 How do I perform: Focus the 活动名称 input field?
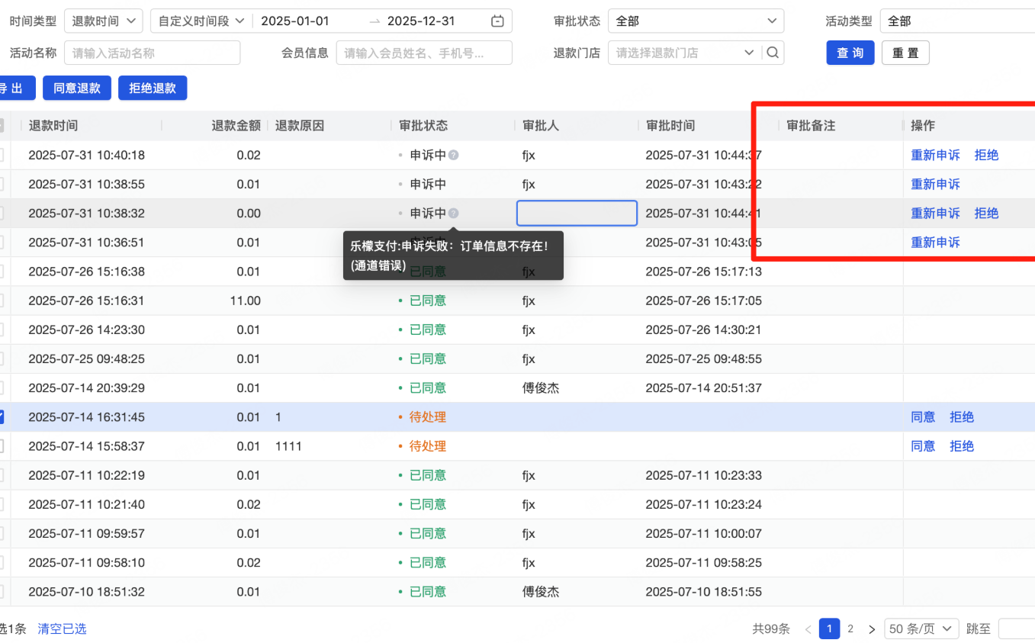pos(153,53)
